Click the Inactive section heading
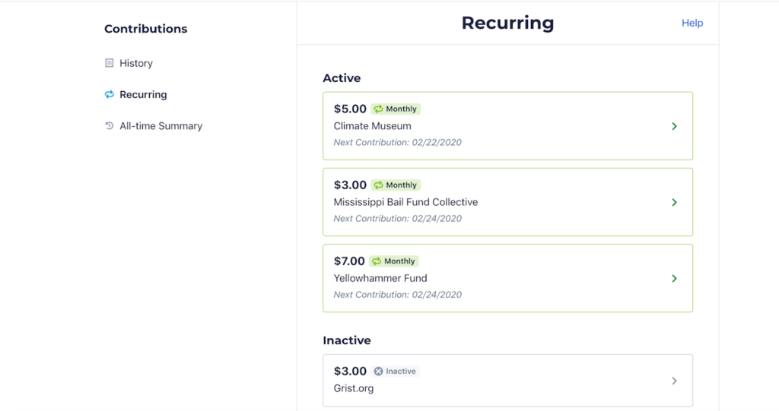 coord(346,340)
